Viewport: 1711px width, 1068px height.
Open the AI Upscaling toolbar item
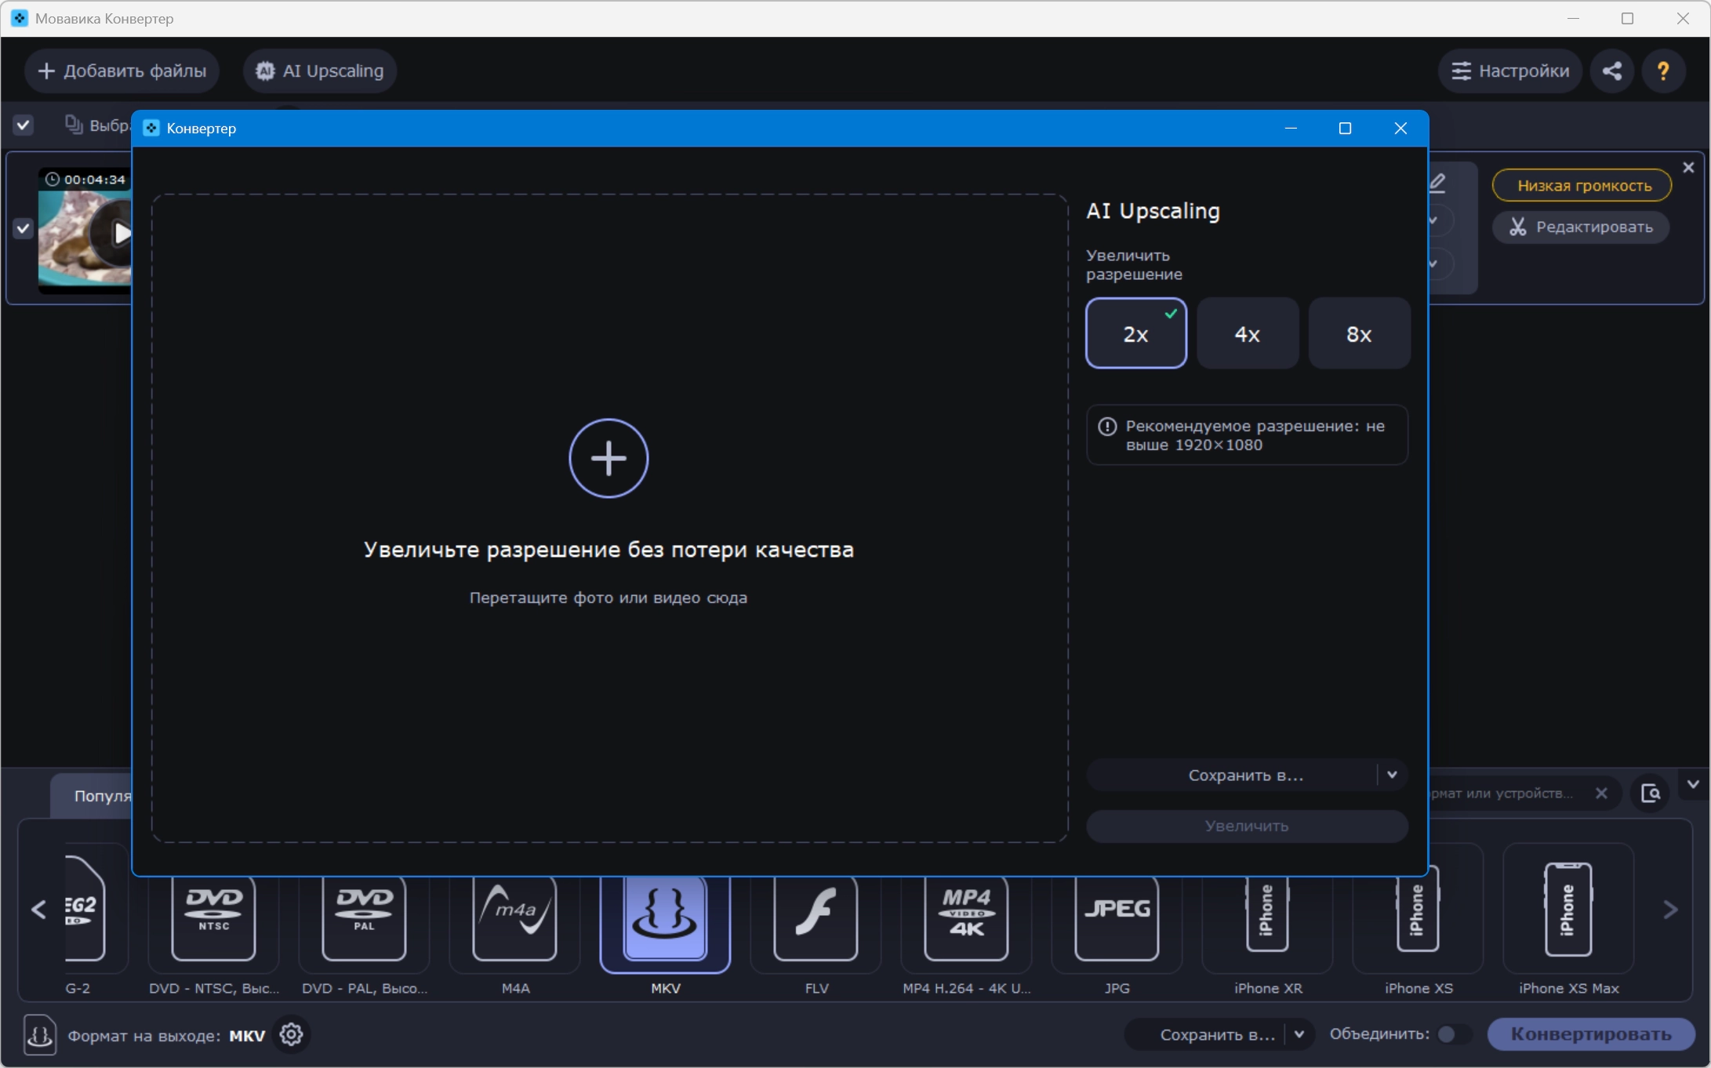tap(320, 71)
